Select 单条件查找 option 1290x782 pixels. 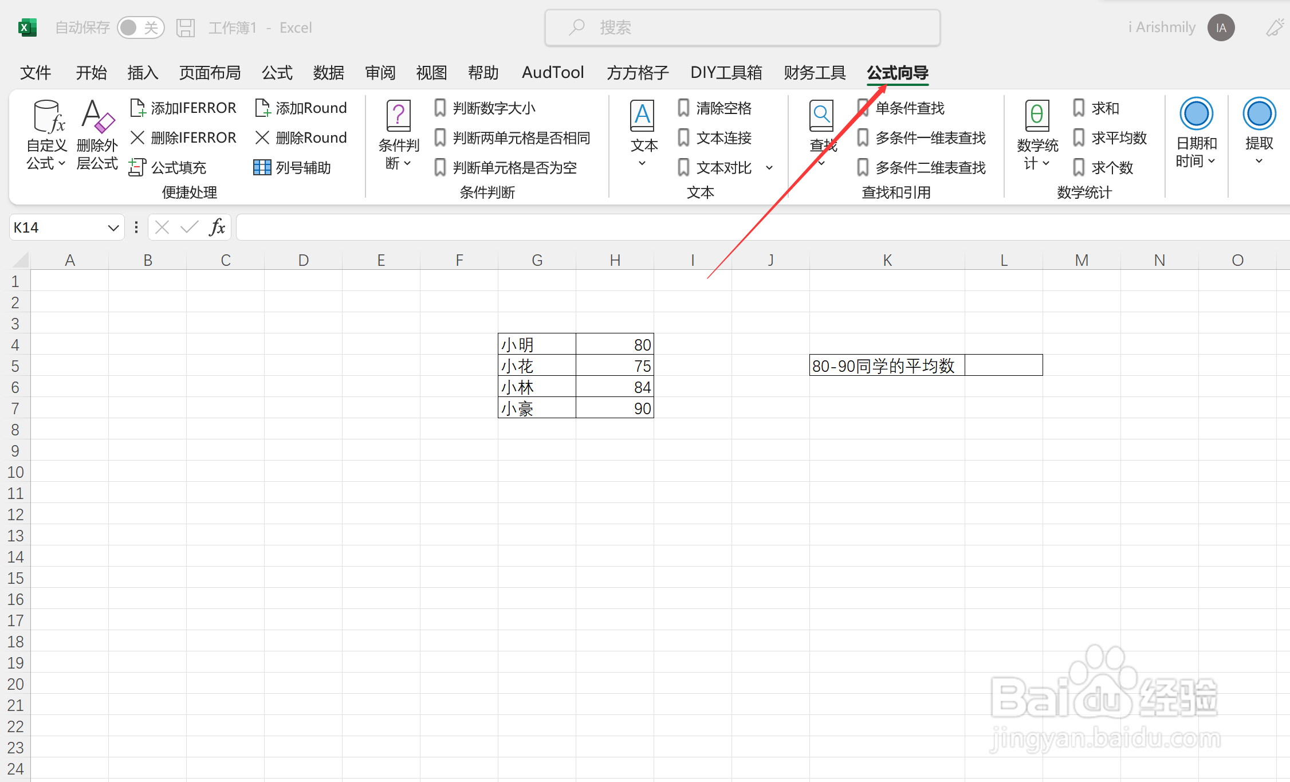pos(901,108)
